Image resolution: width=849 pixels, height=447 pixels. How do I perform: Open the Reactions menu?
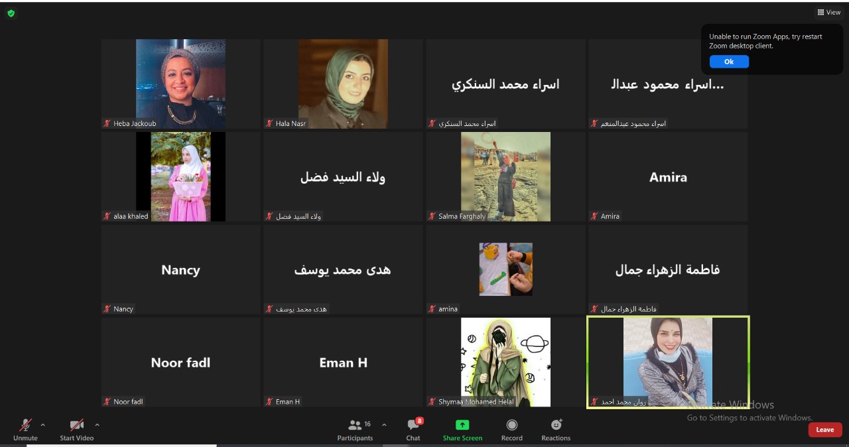coord(556,429)
